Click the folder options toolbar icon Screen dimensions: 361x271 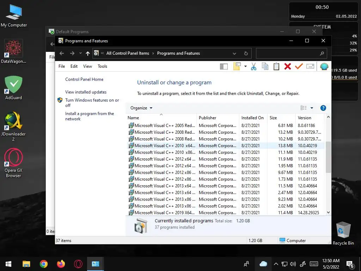tap(237, 66)
